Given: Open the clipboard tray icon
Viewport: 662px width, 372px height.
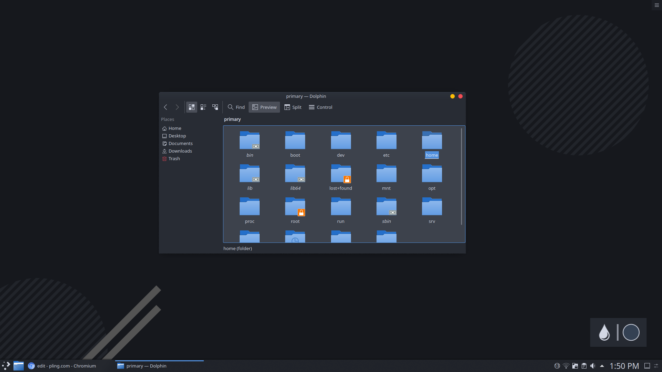Looking at the screenshot, I should point(584,366).
